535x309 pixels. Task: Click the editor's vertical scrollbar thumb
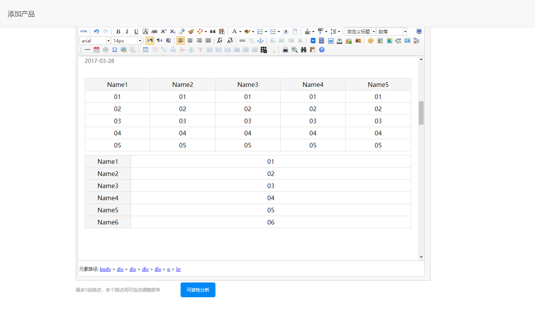coord(421,113)
